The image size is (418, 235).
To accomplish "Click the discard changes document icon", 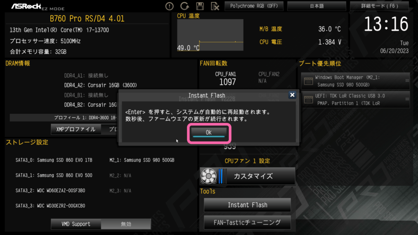I will (215, 6).
